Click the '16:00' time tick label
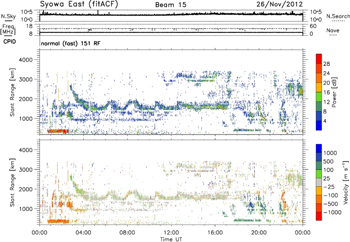Image resolution: width=350 pixels, height=242 pixels. click(215, 233)
